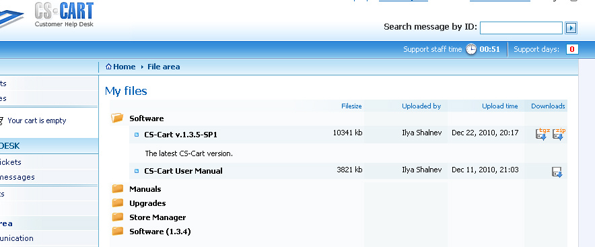The width and height of the screenshot is (595, 247).
Task: Click the Home icon in breadcrumb
Action: point(108,67)
